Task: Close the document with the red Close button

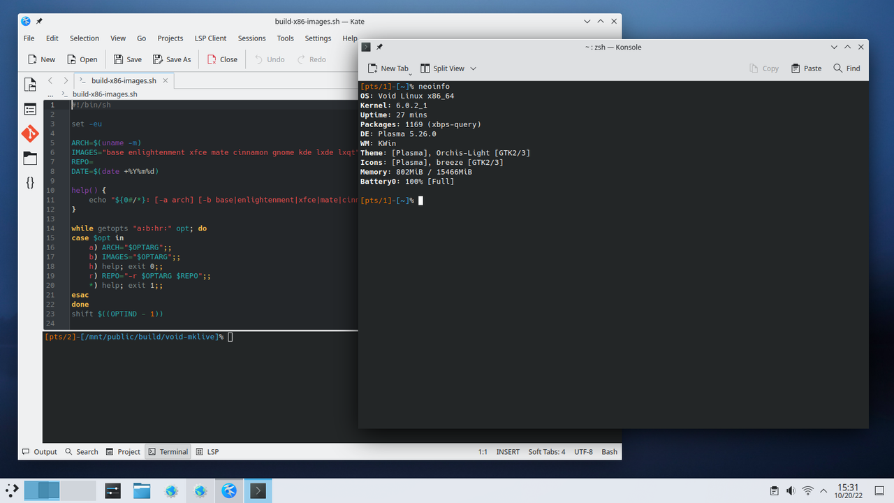Action: [222, 59]
